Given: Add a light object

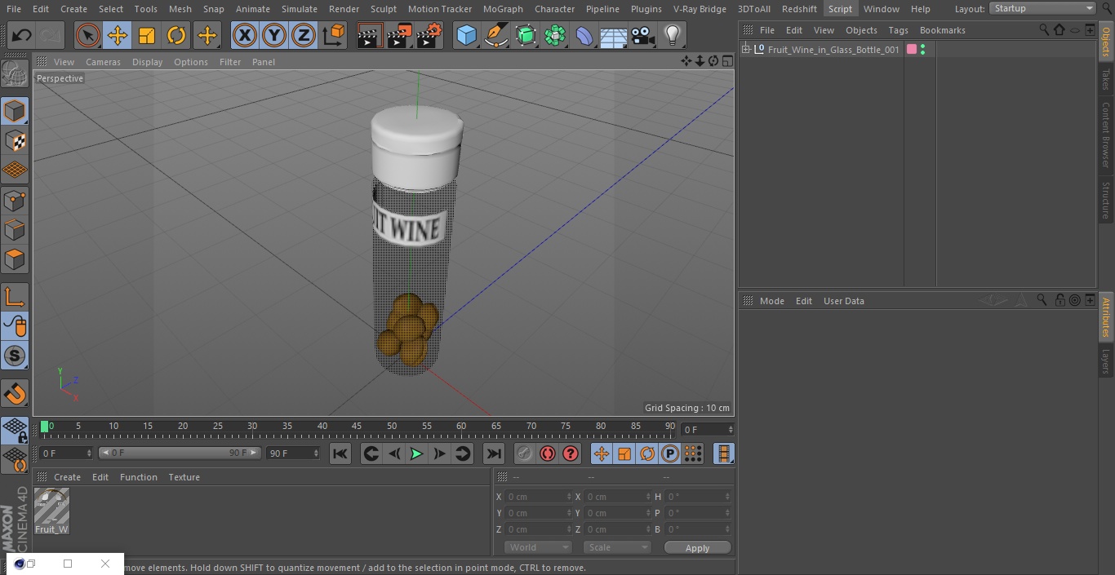Looking at the screenshot, I should [x=673, y=35].
